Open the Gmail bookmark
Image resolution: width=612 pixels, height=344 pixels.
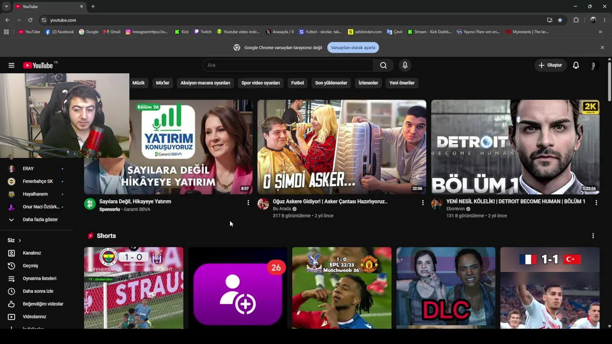[112, 32]
